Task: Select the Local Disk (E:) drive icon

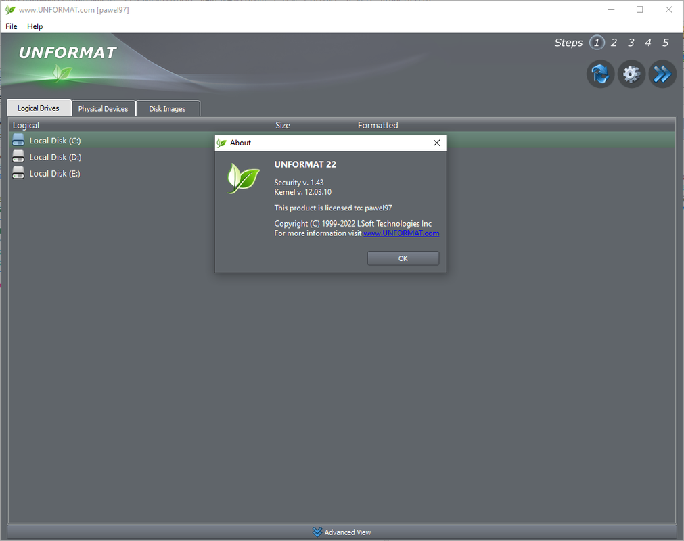Action: pos(18,173)
